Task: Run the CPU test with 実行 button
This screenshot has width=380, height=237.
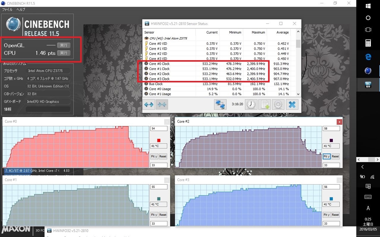Action: tap(64, 53)
